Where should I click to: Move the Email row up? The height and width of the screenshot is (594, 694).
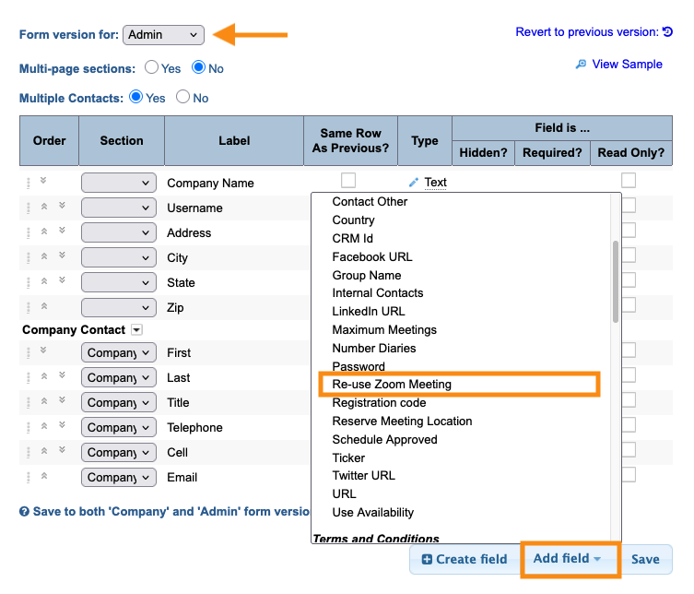click(43, 476)
